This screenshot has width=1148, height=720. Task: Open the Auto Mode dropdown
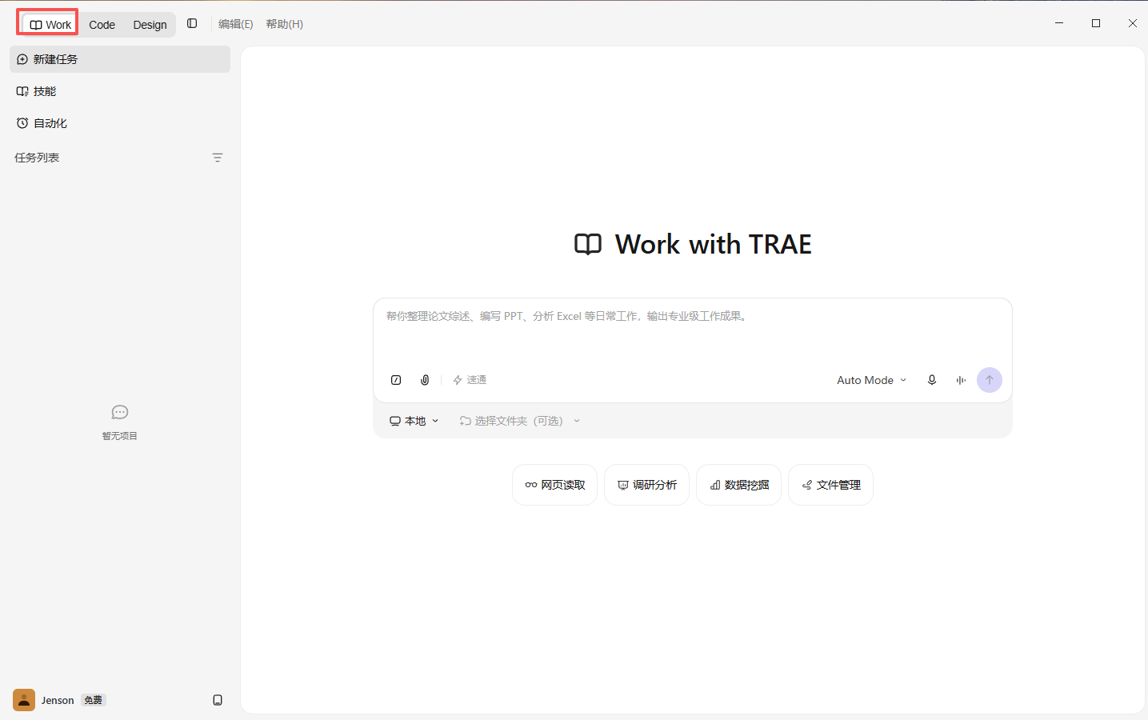pos(872,380)
